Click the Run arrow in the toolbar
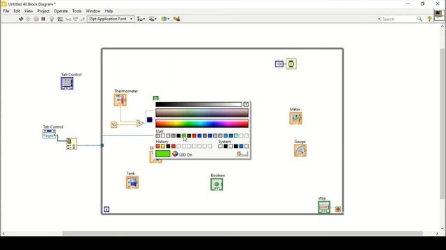This screenshot has height=250, width=446. coord(21,19)
